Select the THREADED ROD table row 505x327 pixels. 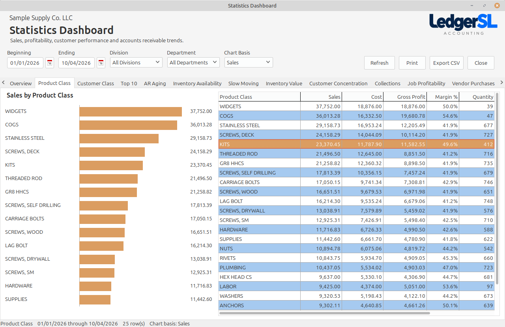356,154
